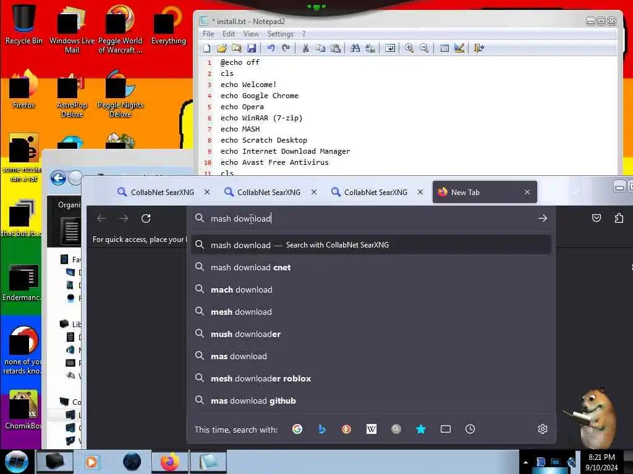Open Find with the binoculars icon
The height and width of the screenshot is (474, 633).
[x=355, y=48]
